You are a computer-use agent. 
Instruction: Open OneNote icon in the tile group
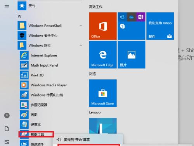(141, 17)
